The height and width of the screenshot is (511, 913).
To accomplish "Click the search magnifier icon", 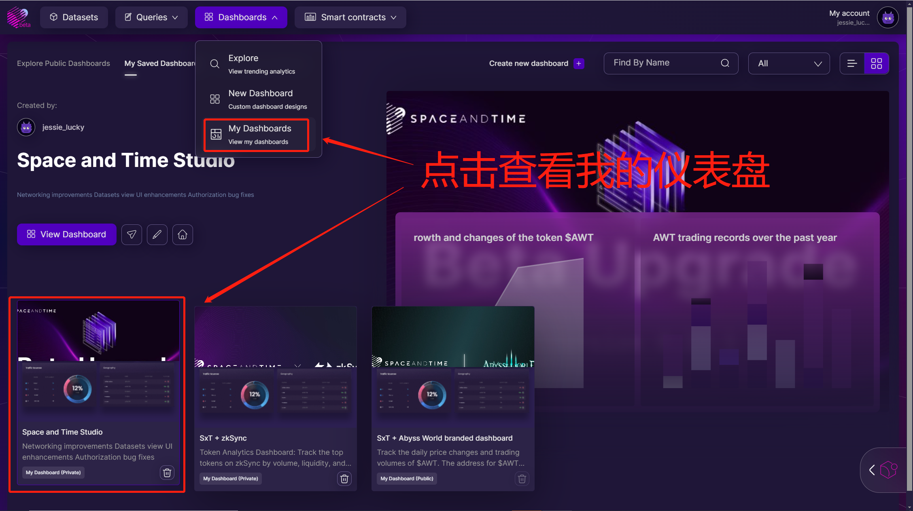I will (725, 63).
